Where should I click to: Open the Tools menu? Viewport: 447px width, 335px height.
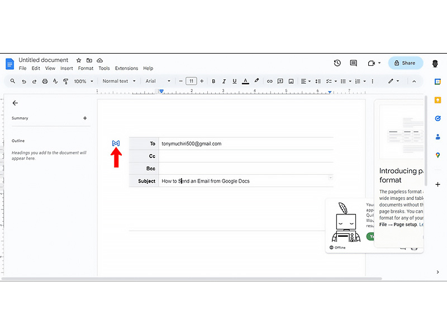pos(104,68)
